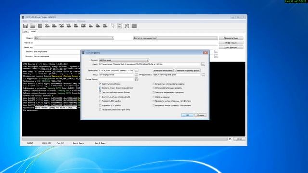
Task: Click the chip Erase (X) toolbar icon
Action: coord(76,25)
